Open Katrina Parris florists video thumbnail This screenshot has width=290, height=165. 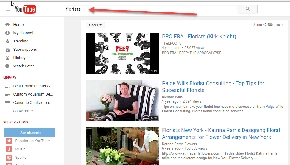pyautogui.click(x=122, y=146)
